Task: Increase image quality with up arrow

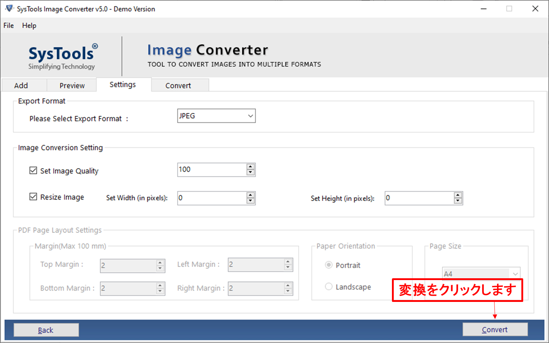Action: (x=251, y=167)
